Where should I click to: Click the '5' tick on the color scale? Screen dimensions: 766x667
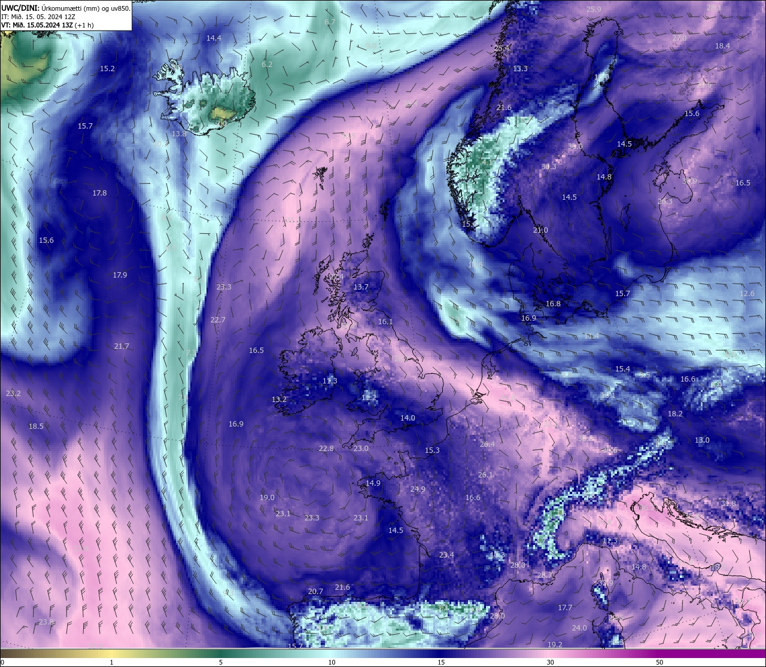221,662
